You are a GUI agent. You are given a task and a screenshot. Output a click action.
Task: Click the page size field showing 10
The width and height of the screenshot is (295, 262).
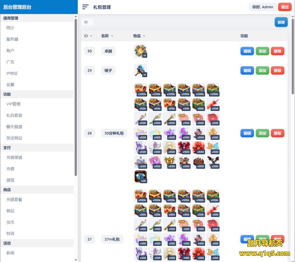[x=87, y=22]
